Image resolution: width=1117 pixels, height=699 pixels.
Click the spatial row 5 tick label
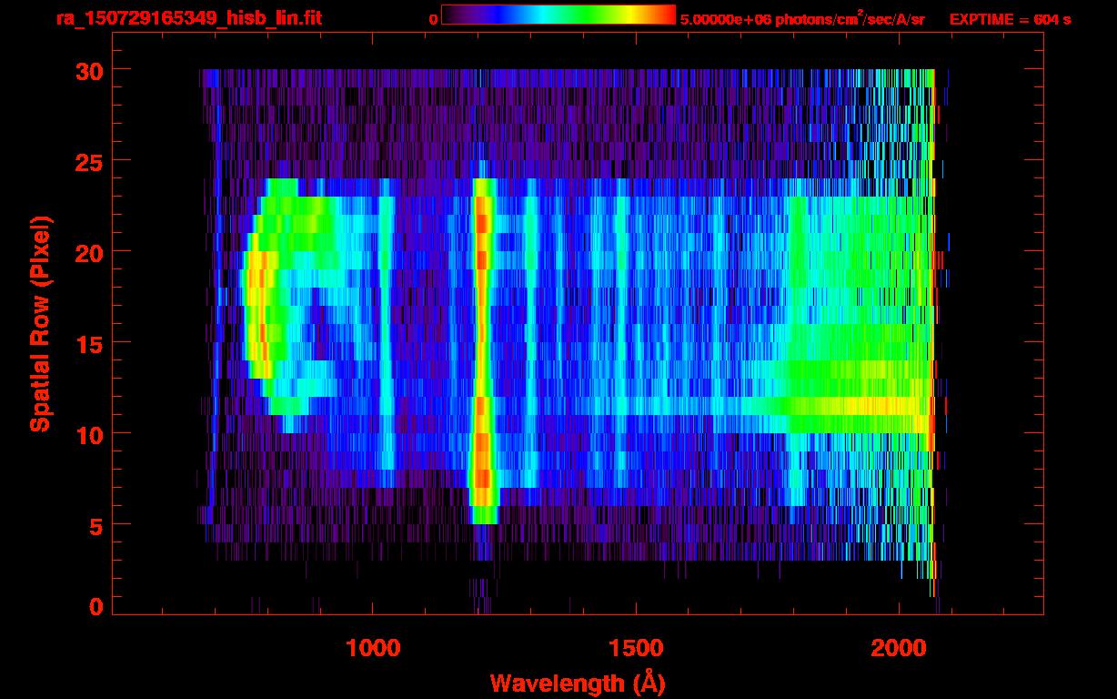(x=96, y=525)
